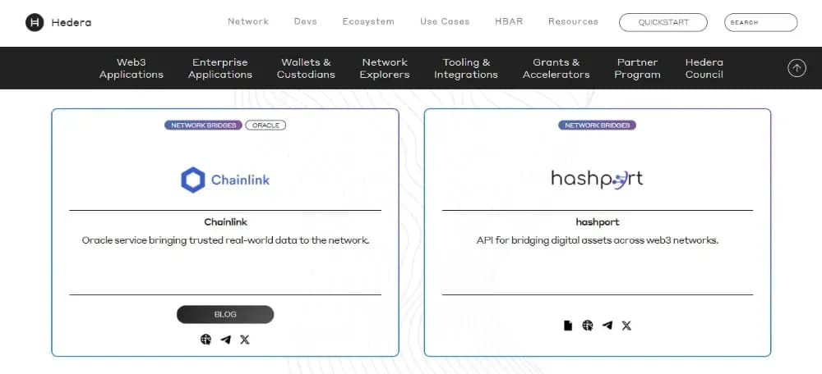Screen dimensions: 822x374
Task: Expand the Ecosystem menu
Action: (368, 21)
